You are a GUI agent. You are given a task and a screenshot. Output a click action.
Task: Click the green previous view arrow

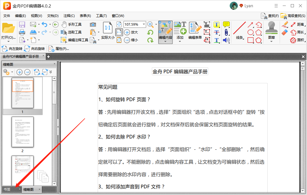[x=56, y=25]
